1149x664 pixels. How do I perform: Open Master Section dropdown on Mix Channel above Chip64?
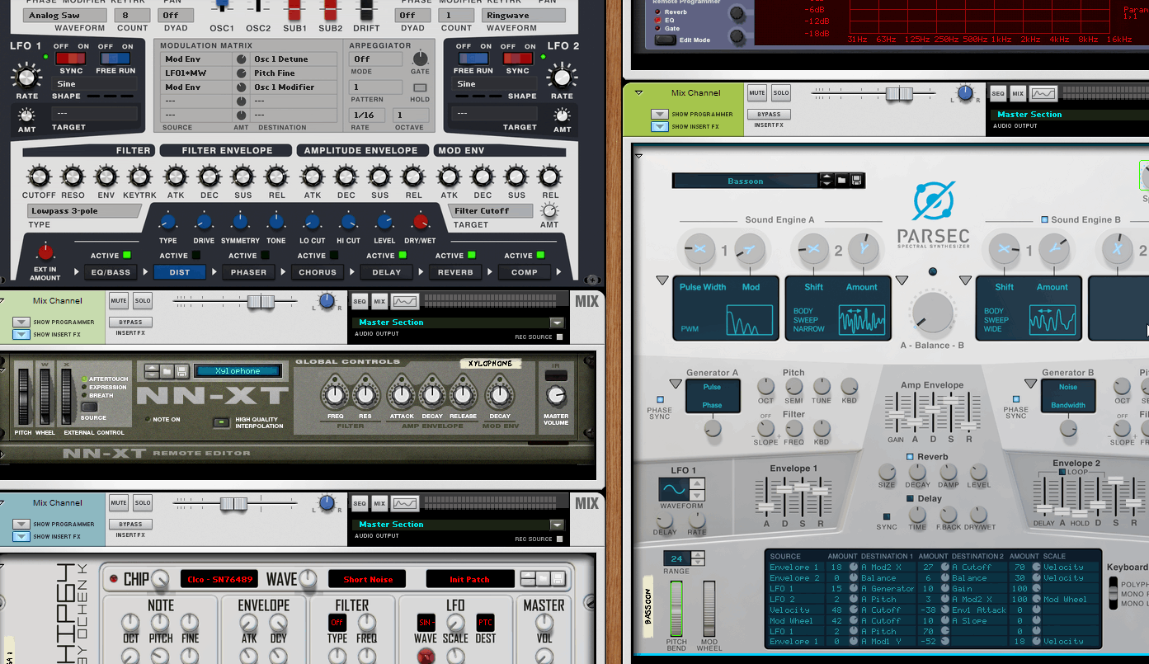(557, 525)
